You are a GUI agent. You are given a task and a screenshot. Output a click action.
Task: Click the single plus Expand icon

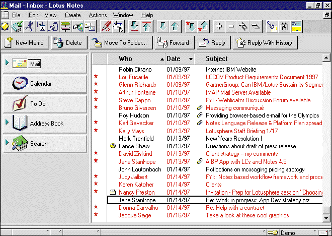pyautogui.click(x=219, y=27)
